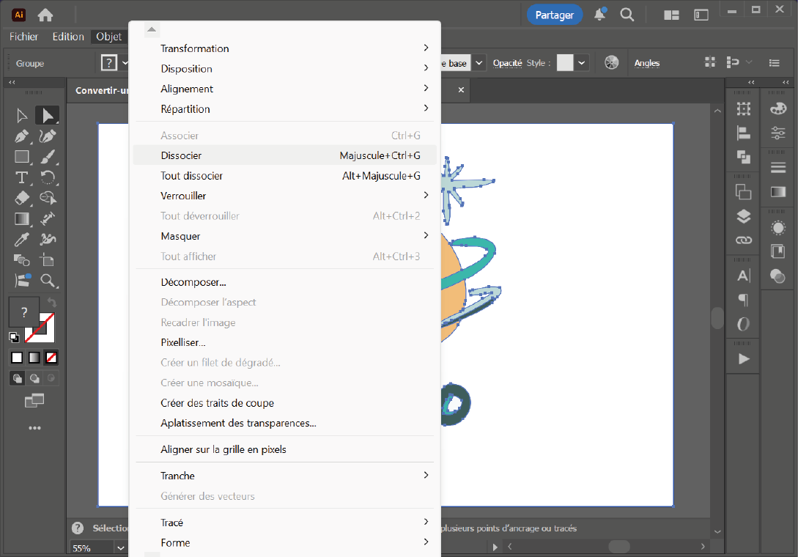Open the zoom level 55% dropdown
This screenshot has height=557, width=798.
tap(120, 547)
